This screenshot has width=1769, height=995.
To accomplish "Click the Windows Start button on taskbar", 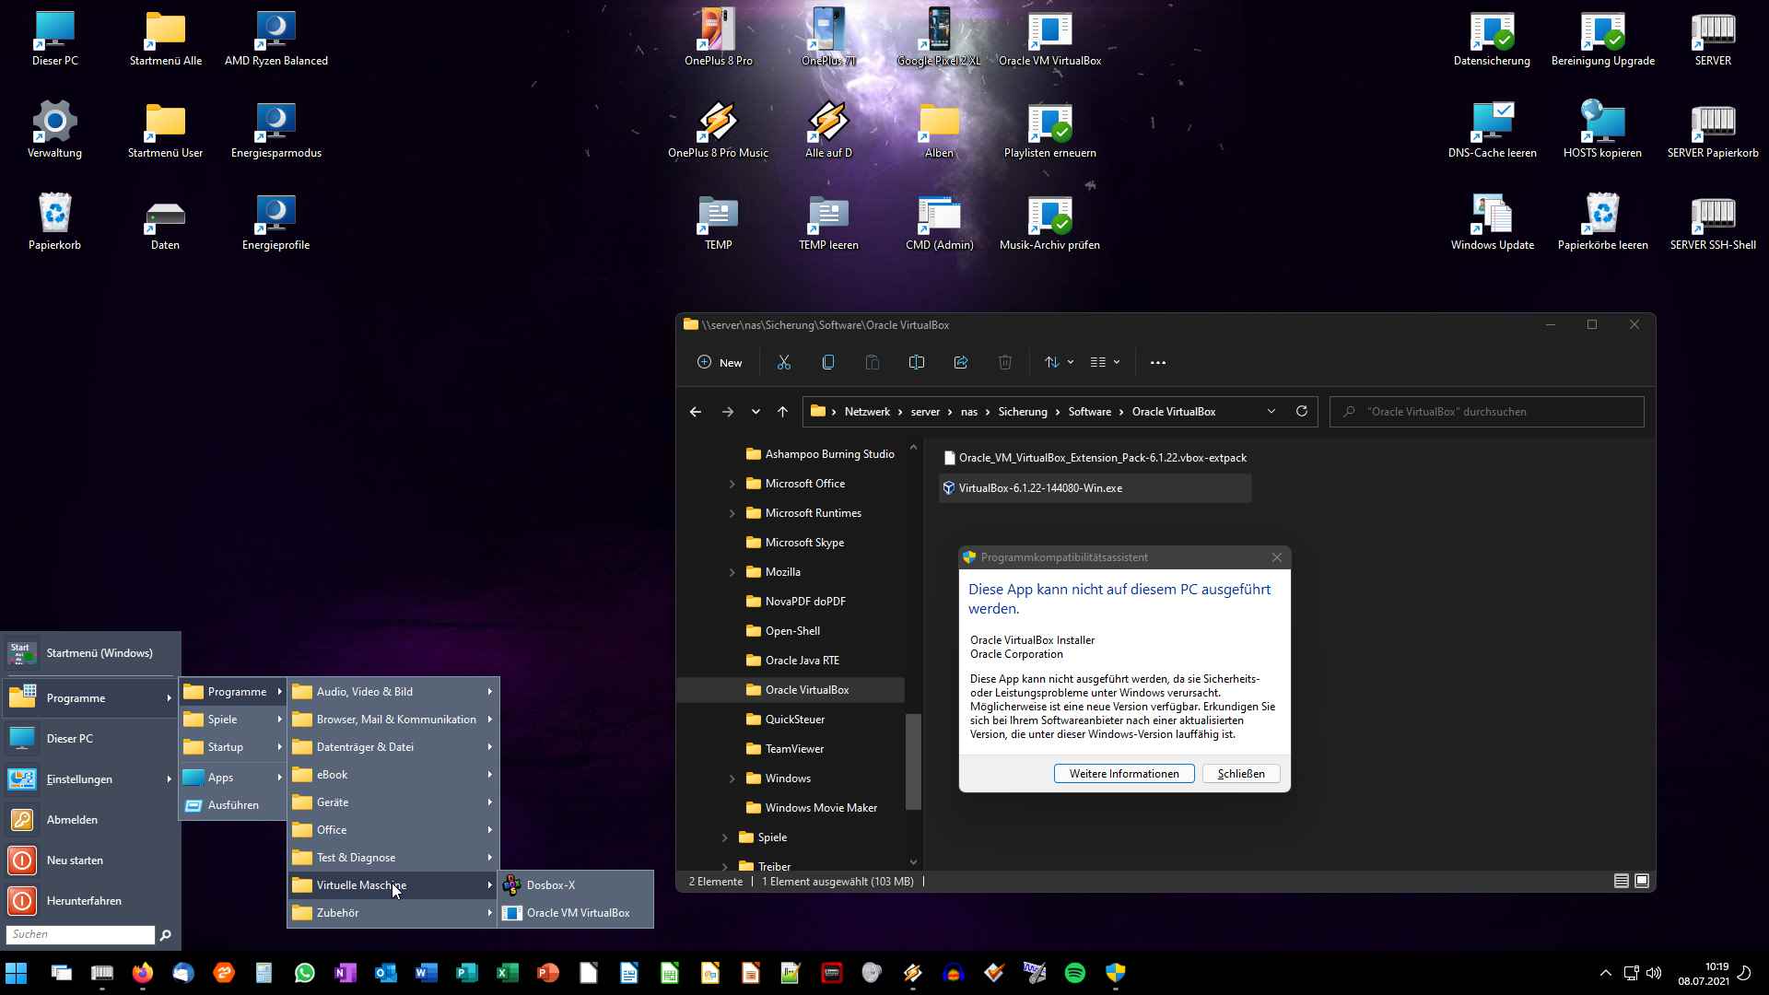I will [16, 973].
